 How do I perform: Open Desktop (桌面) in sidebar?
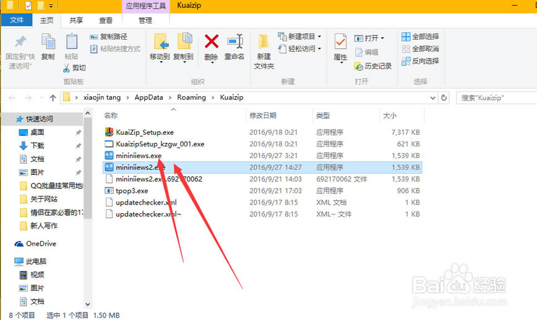pyautogui.click(x=37, y=132)
